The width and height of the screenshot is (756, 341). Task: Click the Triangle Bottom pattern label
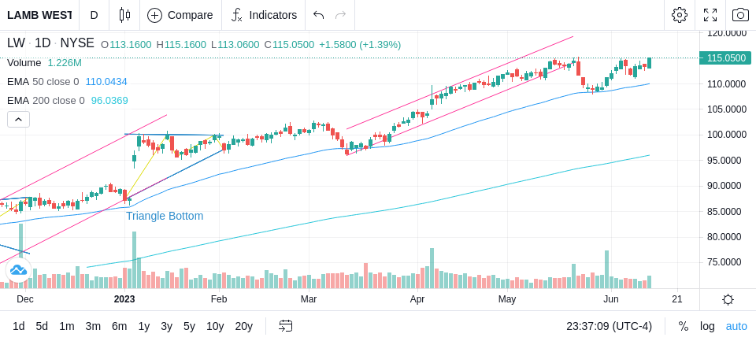(165, 216)
